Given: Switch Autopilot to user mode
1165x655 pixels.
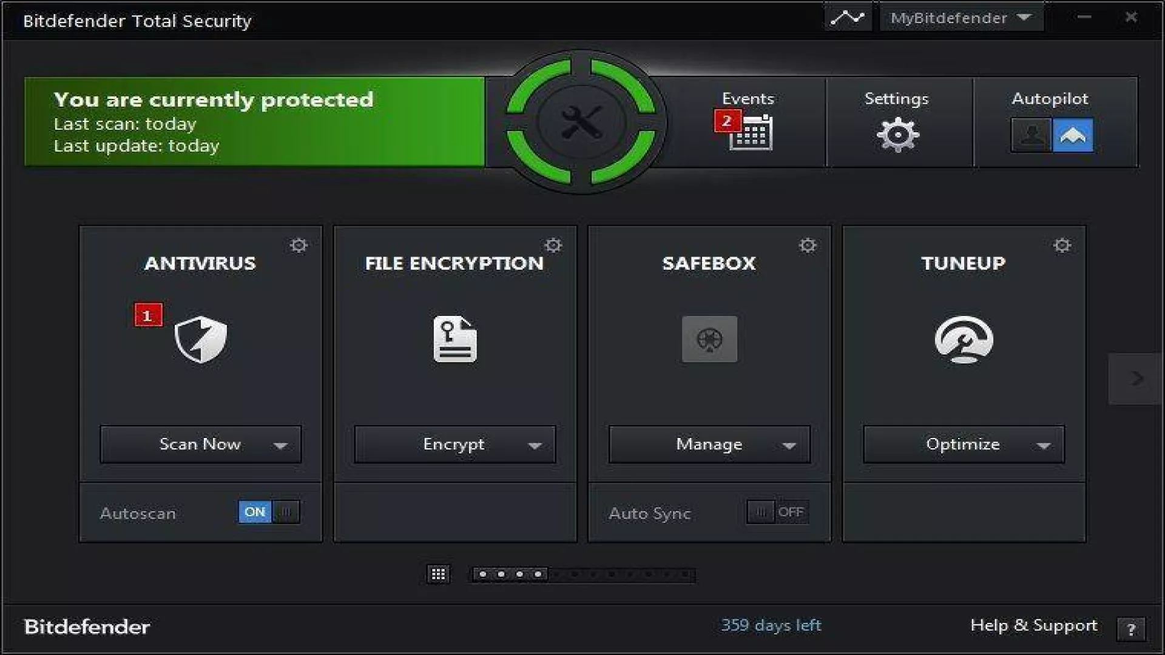Looking at the screenshot, I should (x=1031, y=135).
